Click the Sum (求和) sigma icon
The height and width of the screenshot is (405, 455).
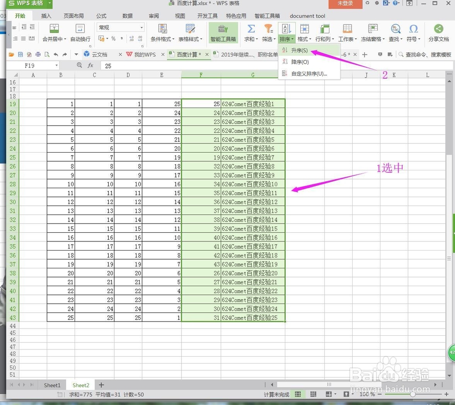click(251, 29)
